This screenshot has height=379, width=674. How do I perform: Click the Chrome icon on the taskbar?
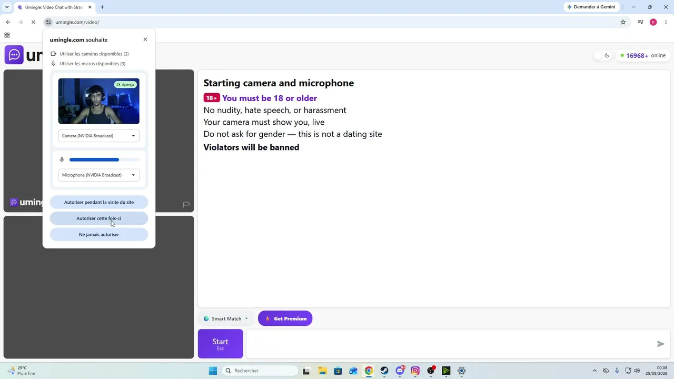tap(369, 371)
